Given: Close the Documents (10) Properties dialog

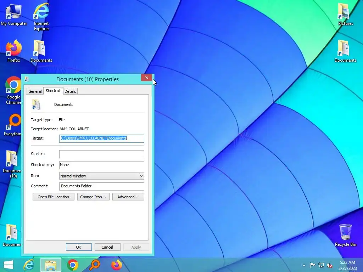Looking at the screenshot, I should pos(146,78).
